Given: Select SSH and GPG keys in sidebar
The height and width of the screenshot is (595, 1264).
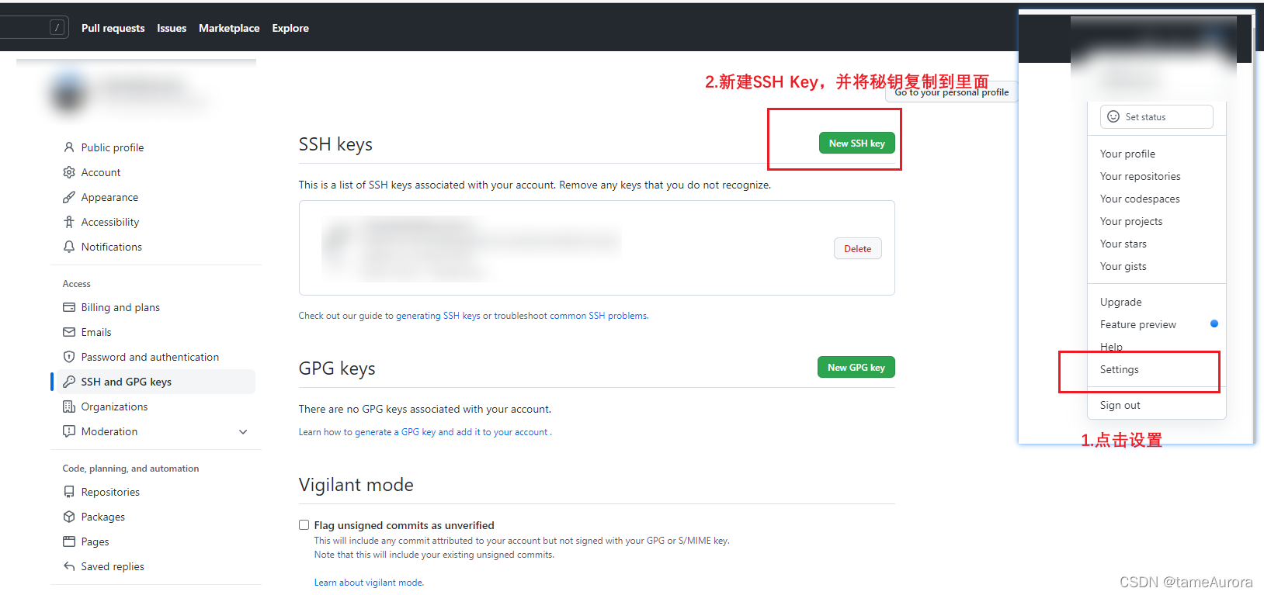Looking at the screenshot, I should click(x=155, y=382).
